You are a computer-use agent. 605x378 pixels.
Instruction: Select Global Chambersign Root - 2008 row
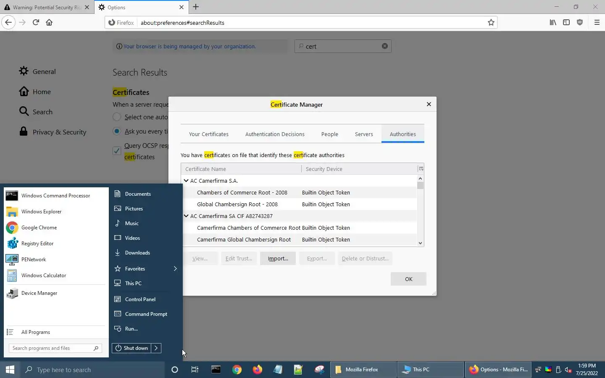(299, 204)
